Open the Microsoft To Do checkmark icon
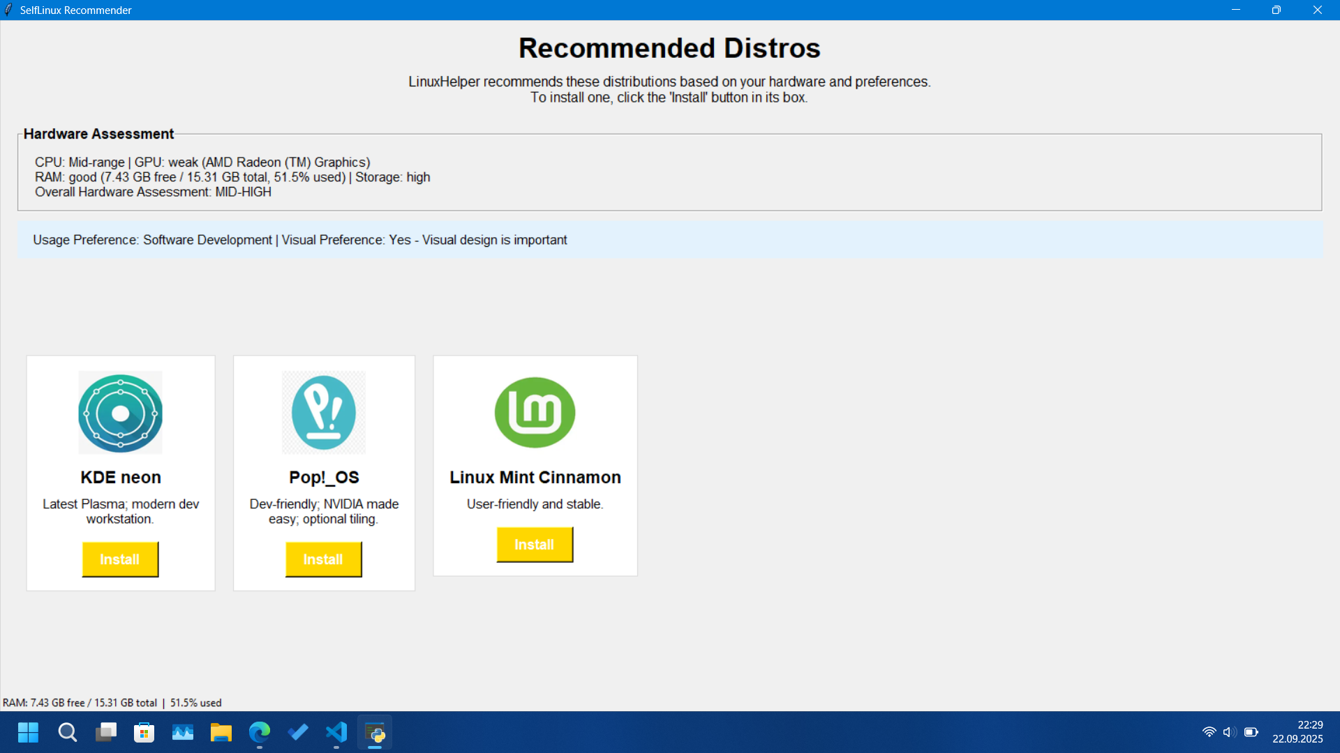The width and height of the screenshot is (1340, 753). tap(298, 732)
